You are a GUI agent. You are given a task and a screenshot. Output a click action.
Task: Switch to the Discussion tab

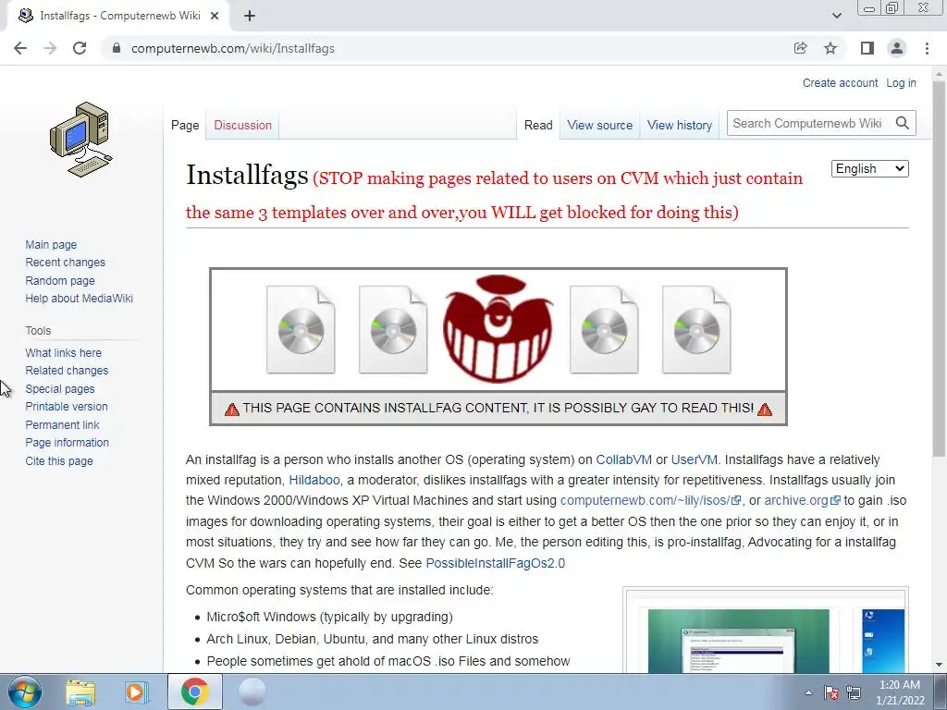(243, 125)
